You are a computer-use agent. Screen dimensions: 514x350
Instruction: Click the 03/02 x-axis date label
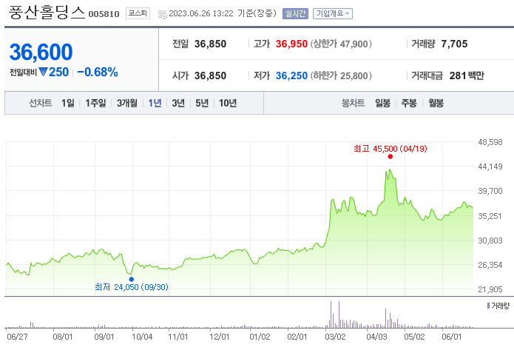[x=335, y=337]
